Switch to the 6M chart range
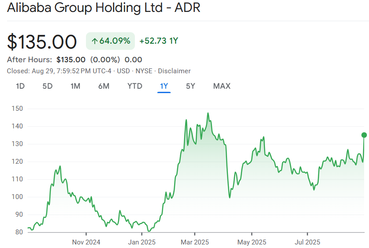 [x=104, y=86]
